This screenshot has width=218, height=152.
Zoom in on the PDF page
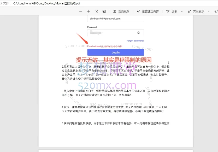(x=89, y=11)
